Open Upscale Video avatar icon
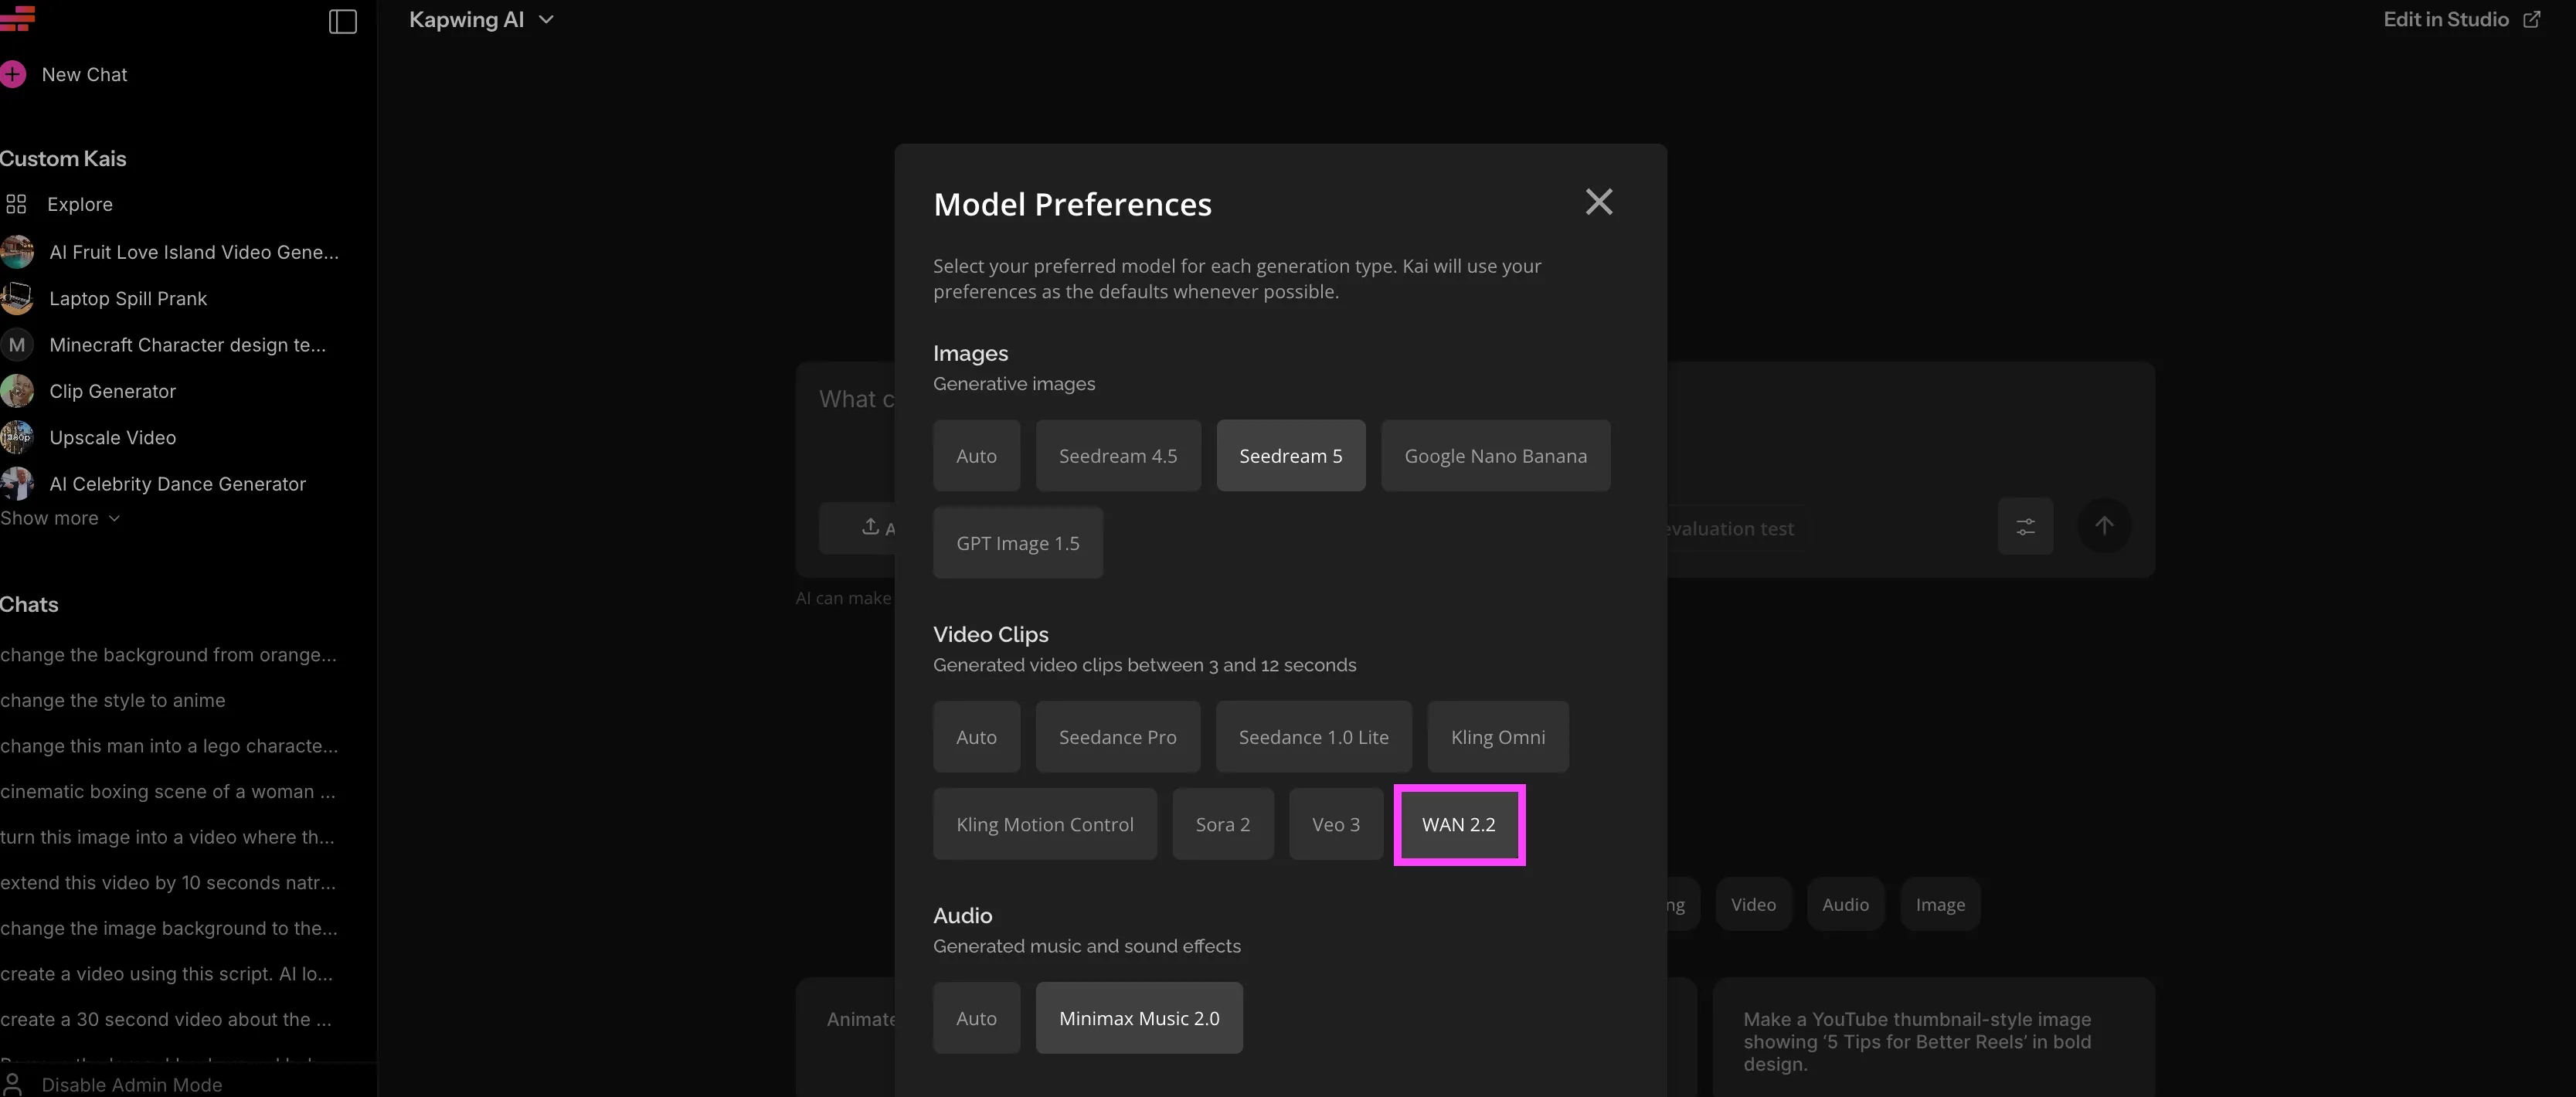The height and width of the screenshot is (1097, 2576). click(x=17, y=437)
